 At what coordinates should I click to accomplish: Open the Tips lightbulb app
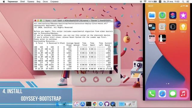pyautogui.click(x=183, y=27)
